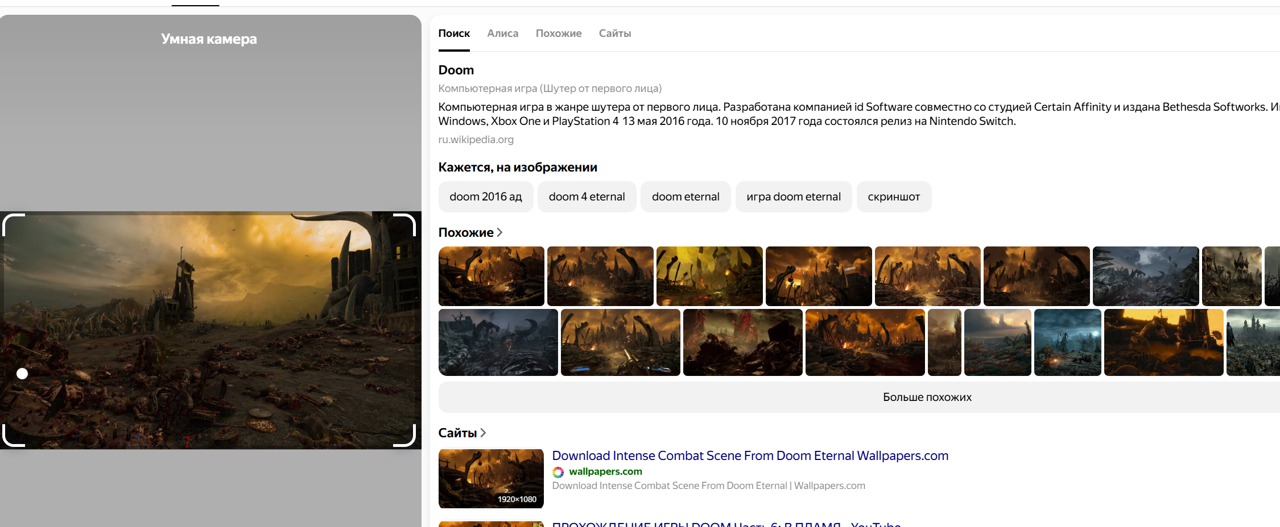This screenshot has height=527, width=1280.
Task: Grab the top-right crop corner handle
Action: coord(404,225)
